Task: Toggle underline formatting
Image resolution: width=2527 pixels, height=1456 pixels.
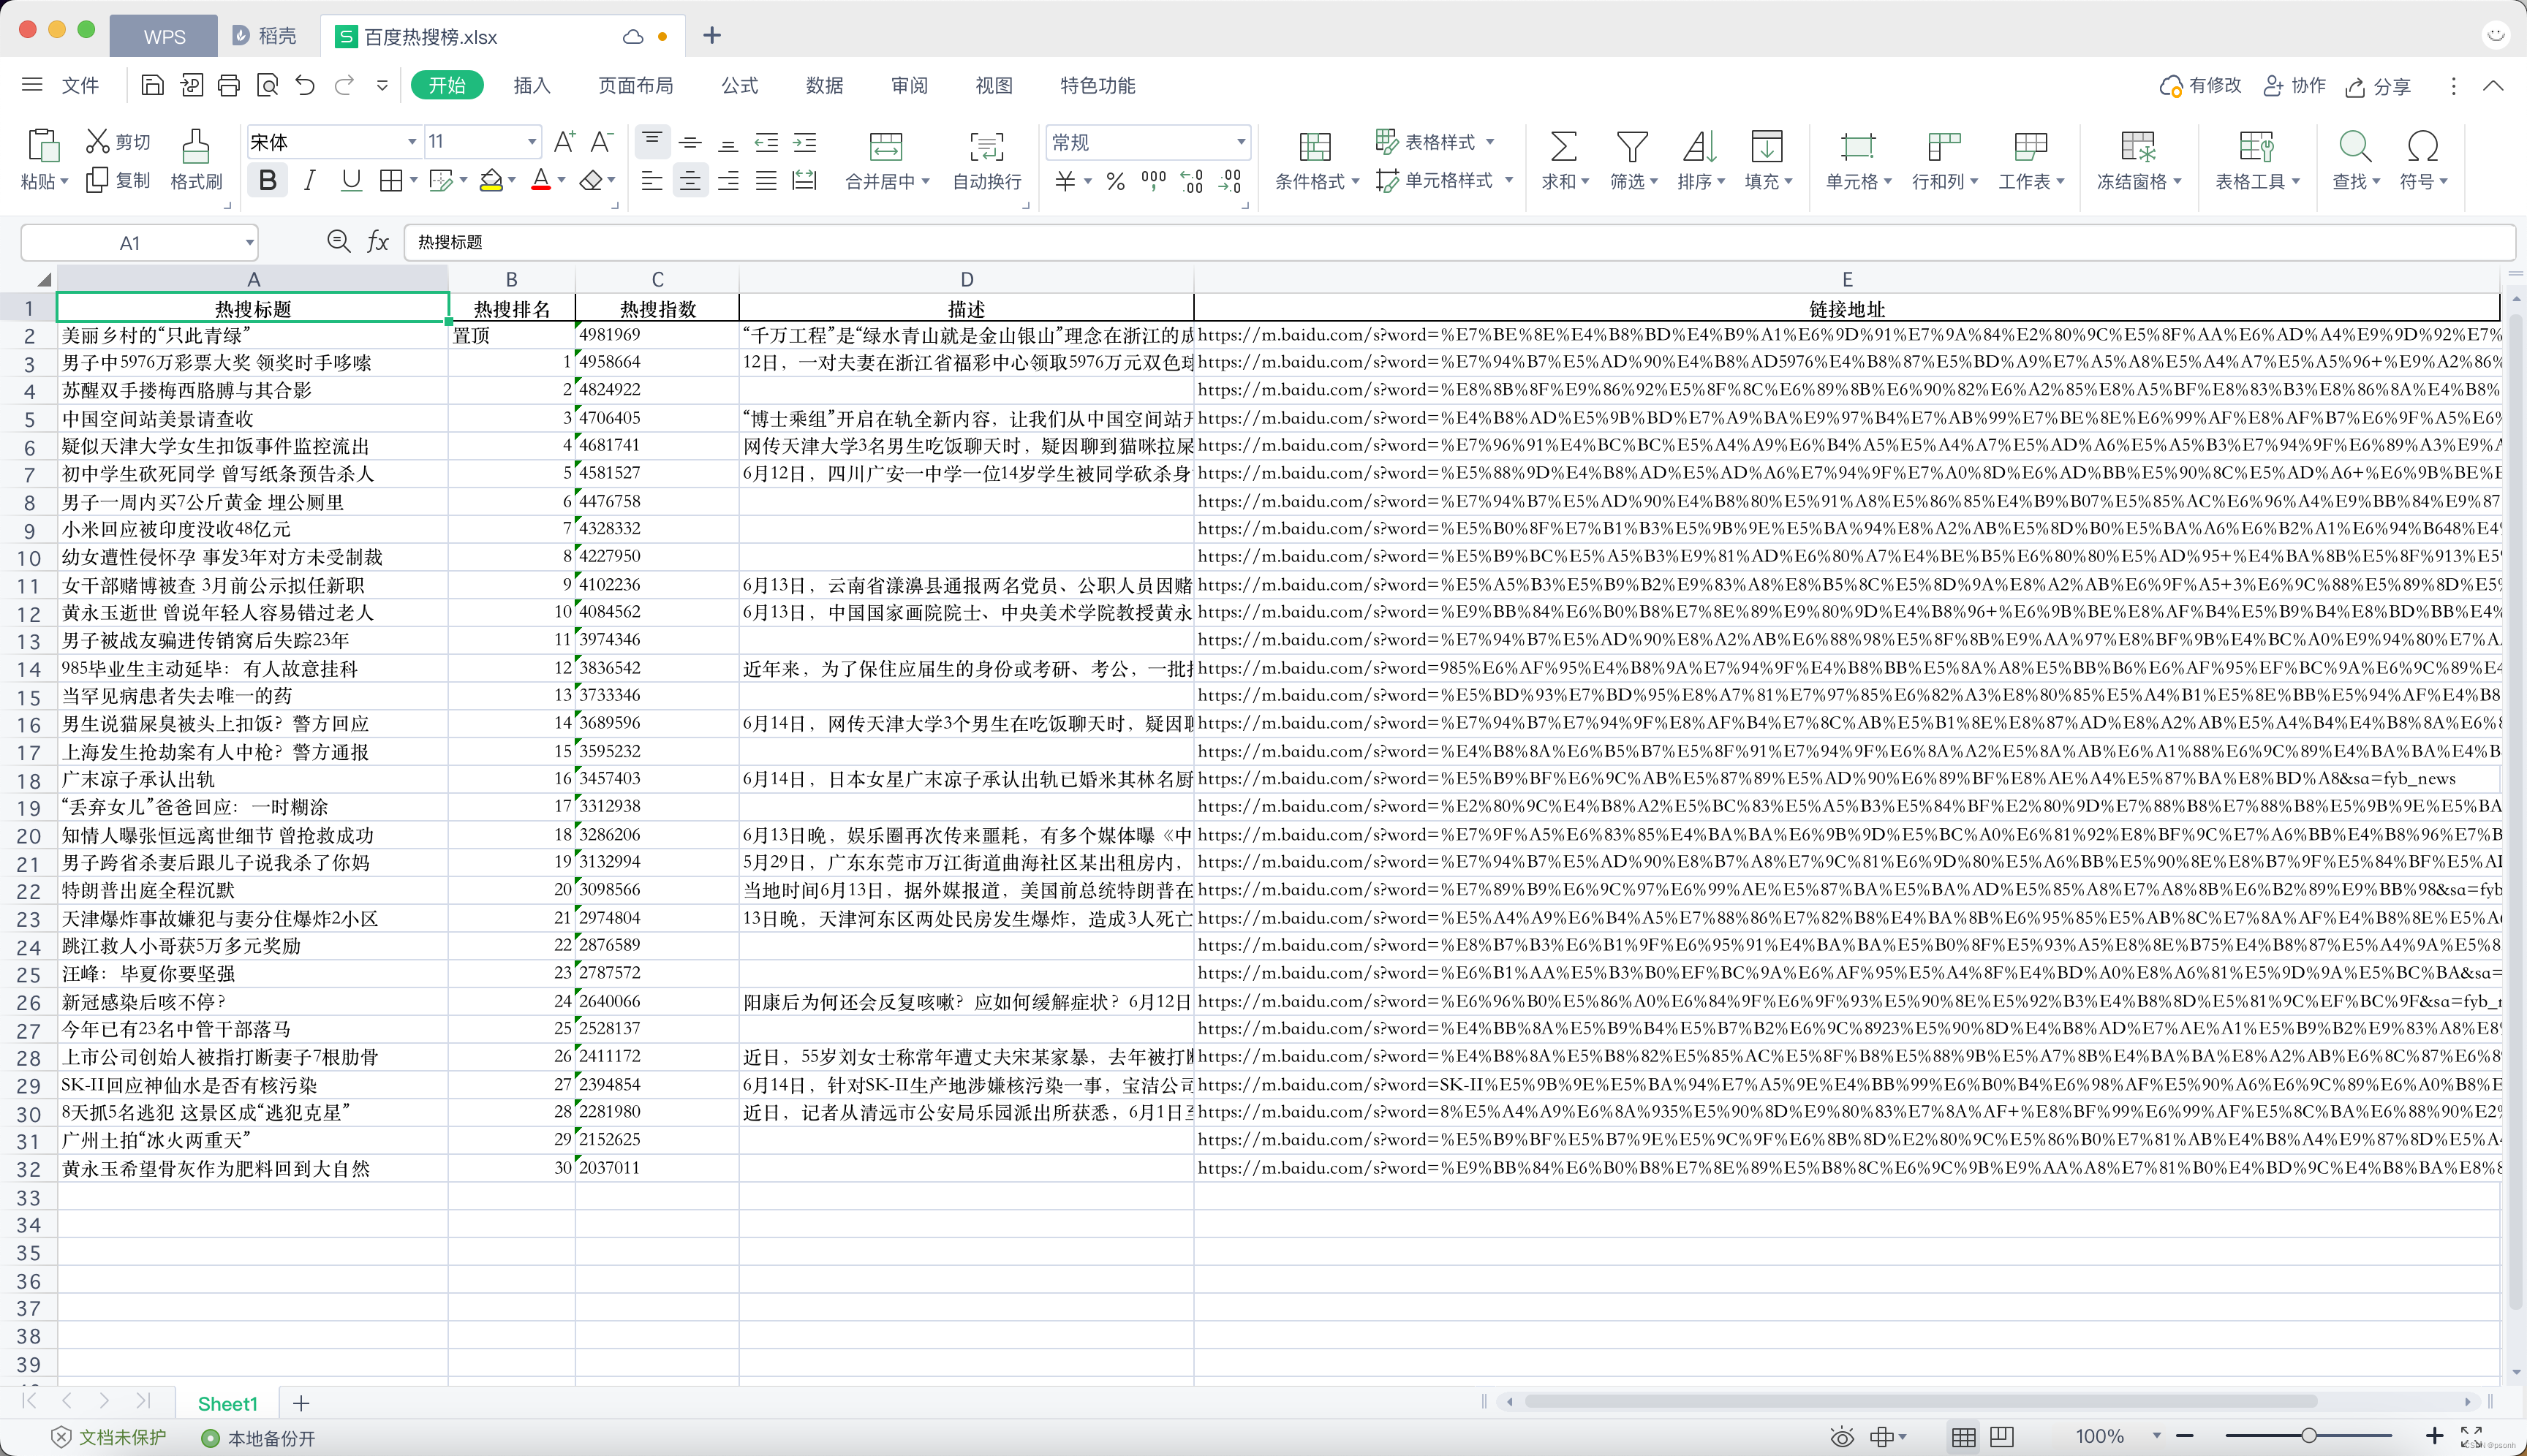Action: click(350, 180)
